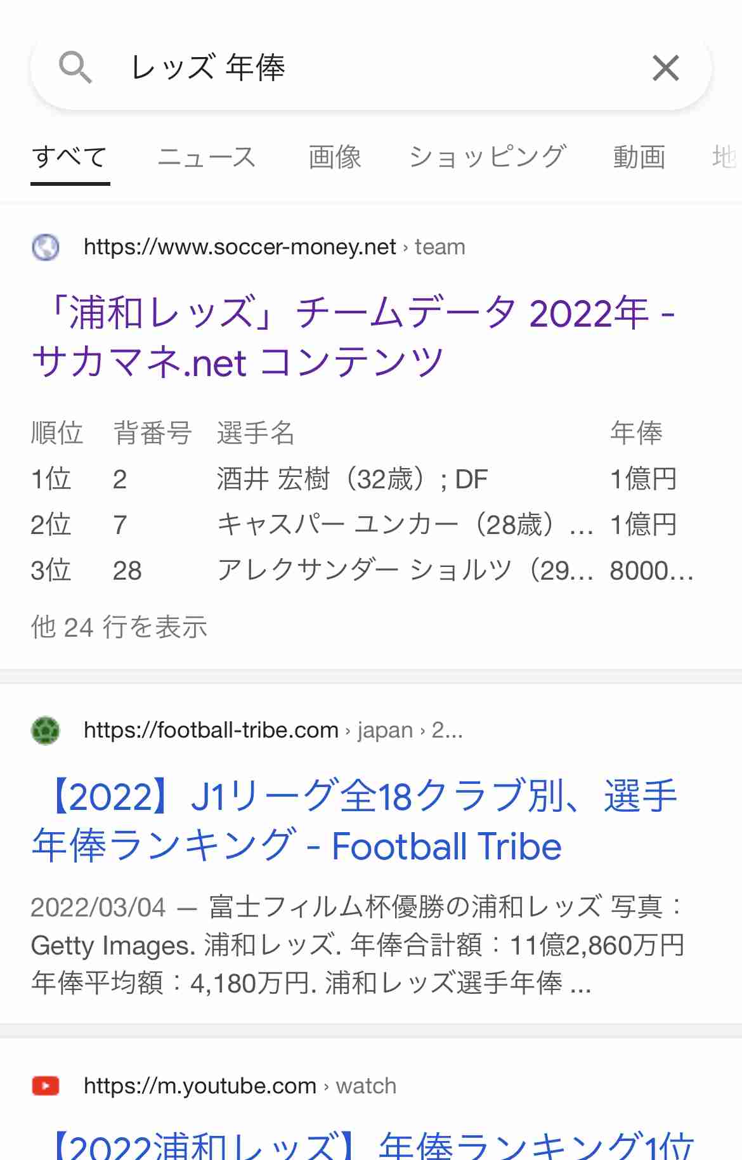Open the ショッピング tab
The height and width of the screenshot is (1160, 742).
tap(487, 157)
